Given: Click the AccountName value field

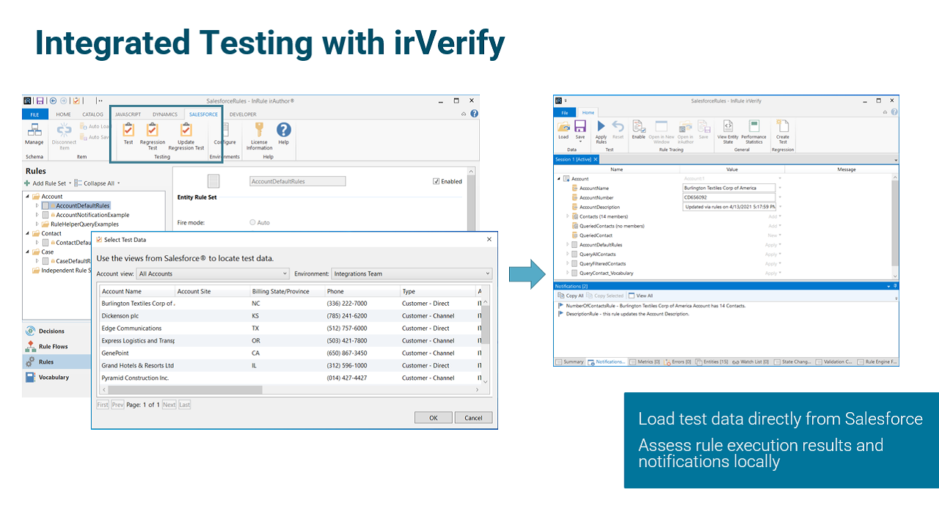Looking at the screenshot, I should coord(729,188).
